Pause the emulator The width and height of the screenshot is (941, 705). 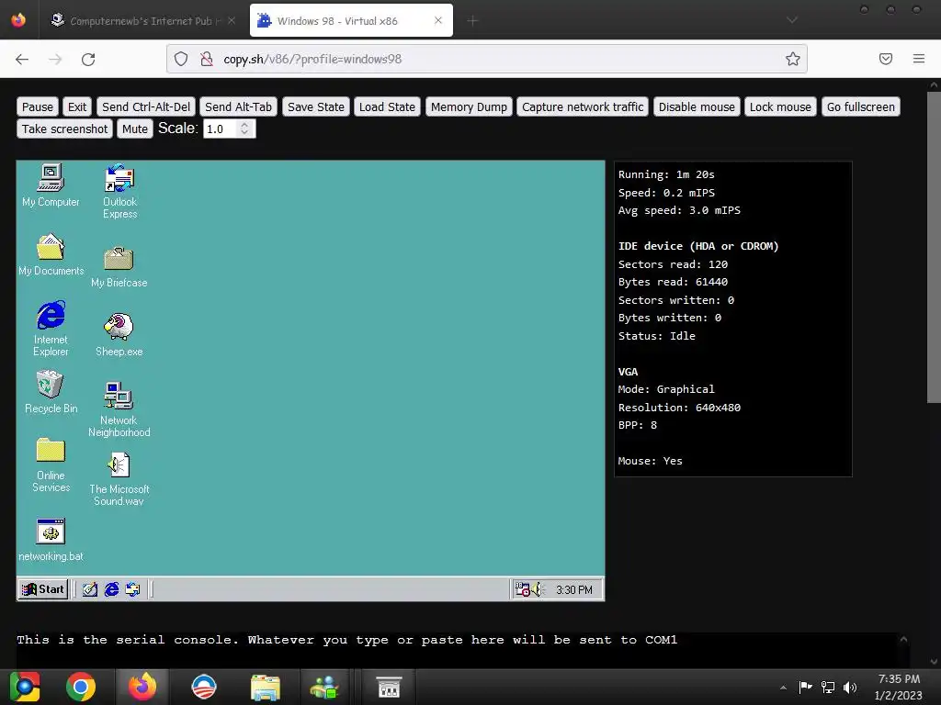[37, 106]
